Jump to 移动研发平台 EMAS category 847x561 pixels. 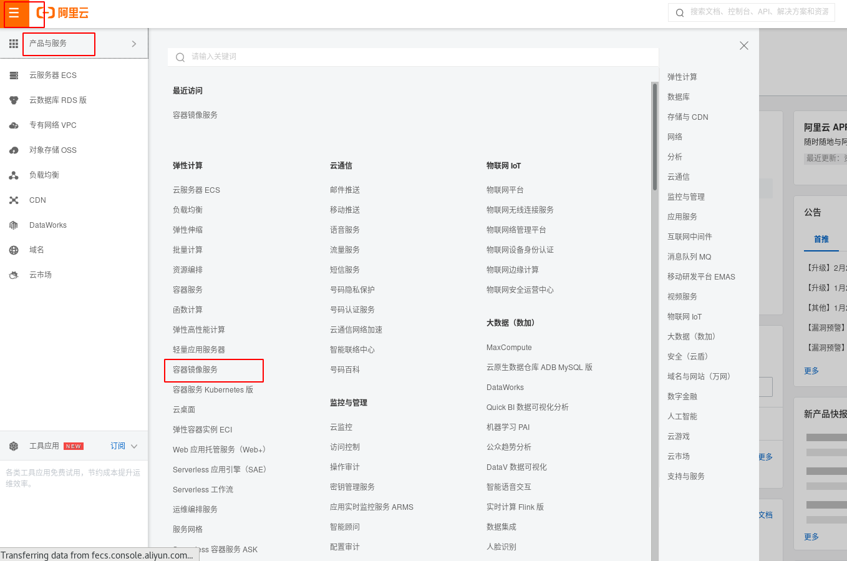click(x=701, y=276)
